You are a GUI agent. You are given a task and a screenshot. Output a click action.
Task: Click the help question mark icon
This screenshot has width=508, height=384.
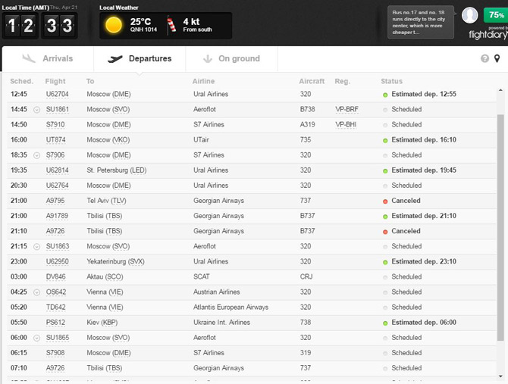(x=484, y=58)
